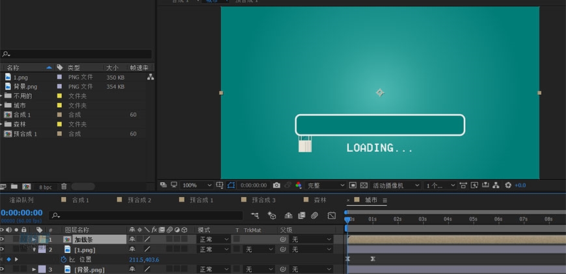Click the position value 211.5,403.6
This screenshot has height=274, width=566.
click(x=144, y=260)
